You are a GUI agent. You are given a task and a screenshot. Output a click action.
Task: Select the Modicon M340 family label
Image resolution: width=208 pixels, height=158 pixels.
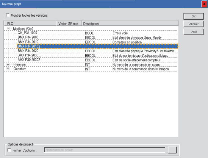[x=23, y=29]
